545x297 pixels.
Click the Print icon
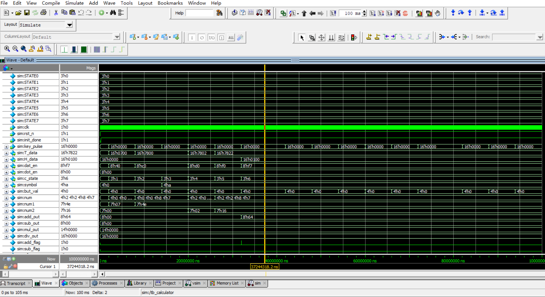pyautogui.click(x=43, y=13)
